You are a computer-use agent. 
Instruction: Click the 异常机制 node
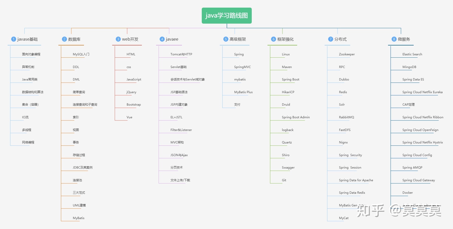click(28, 67)
